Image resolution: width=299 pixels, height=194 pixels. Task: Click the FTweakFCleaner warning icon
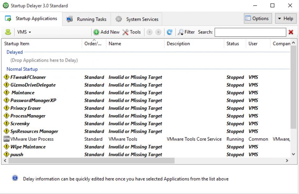(6, 77)
